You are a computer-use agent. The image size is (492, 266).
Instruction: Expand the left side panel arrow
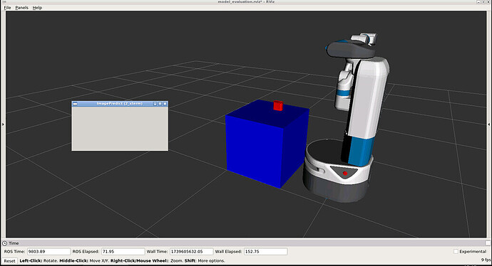point(3,124)
